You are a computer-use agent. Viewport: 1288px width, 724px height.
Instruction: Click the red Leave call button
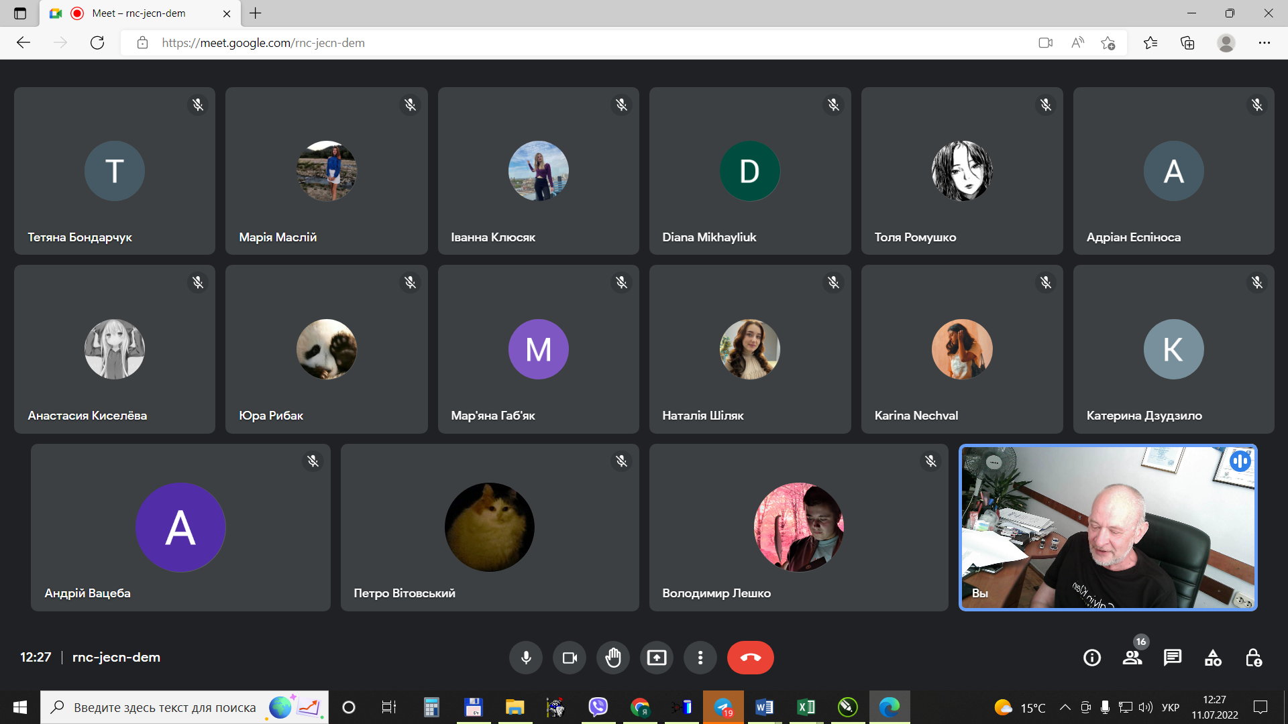click(x=750, y=658)
